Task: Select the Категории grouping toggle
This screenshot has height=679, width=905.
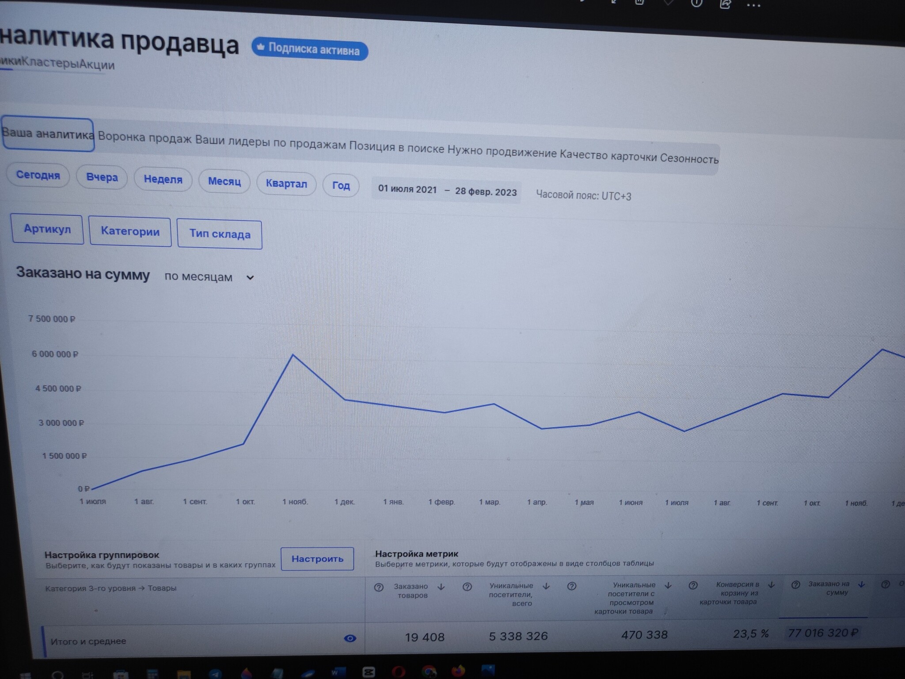Action: 130,231
